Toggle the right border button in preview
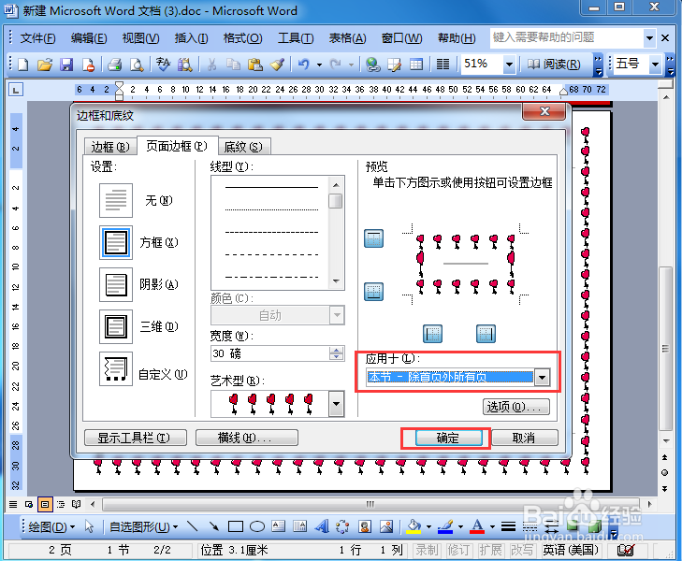The image size is (682, 561). point(486,334)
